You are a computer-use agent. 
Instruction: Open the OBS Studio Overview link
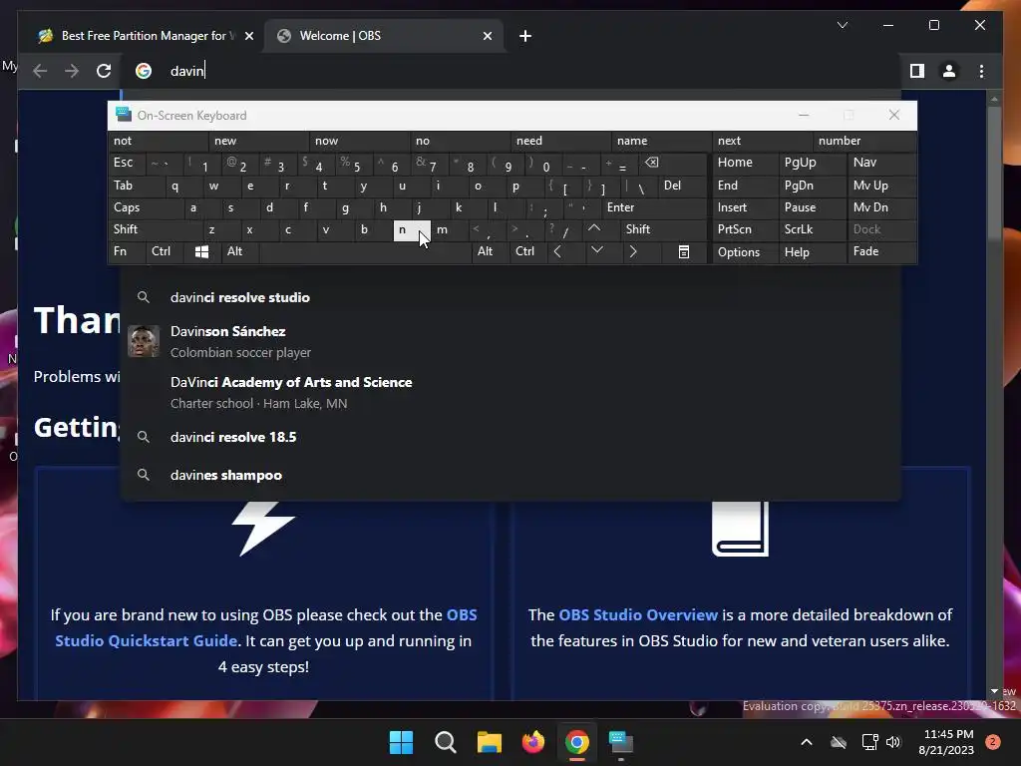(638, 614)
